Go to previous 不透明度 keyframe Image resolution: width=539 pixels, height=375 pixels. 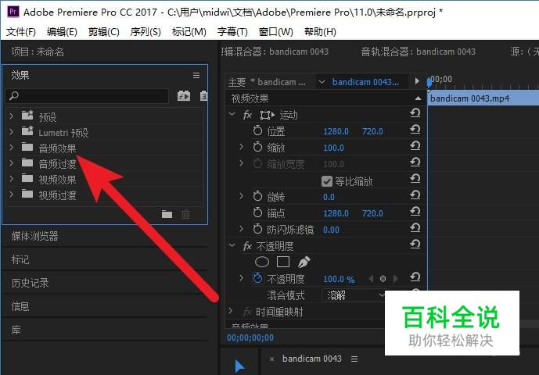(x=371, y=279)
